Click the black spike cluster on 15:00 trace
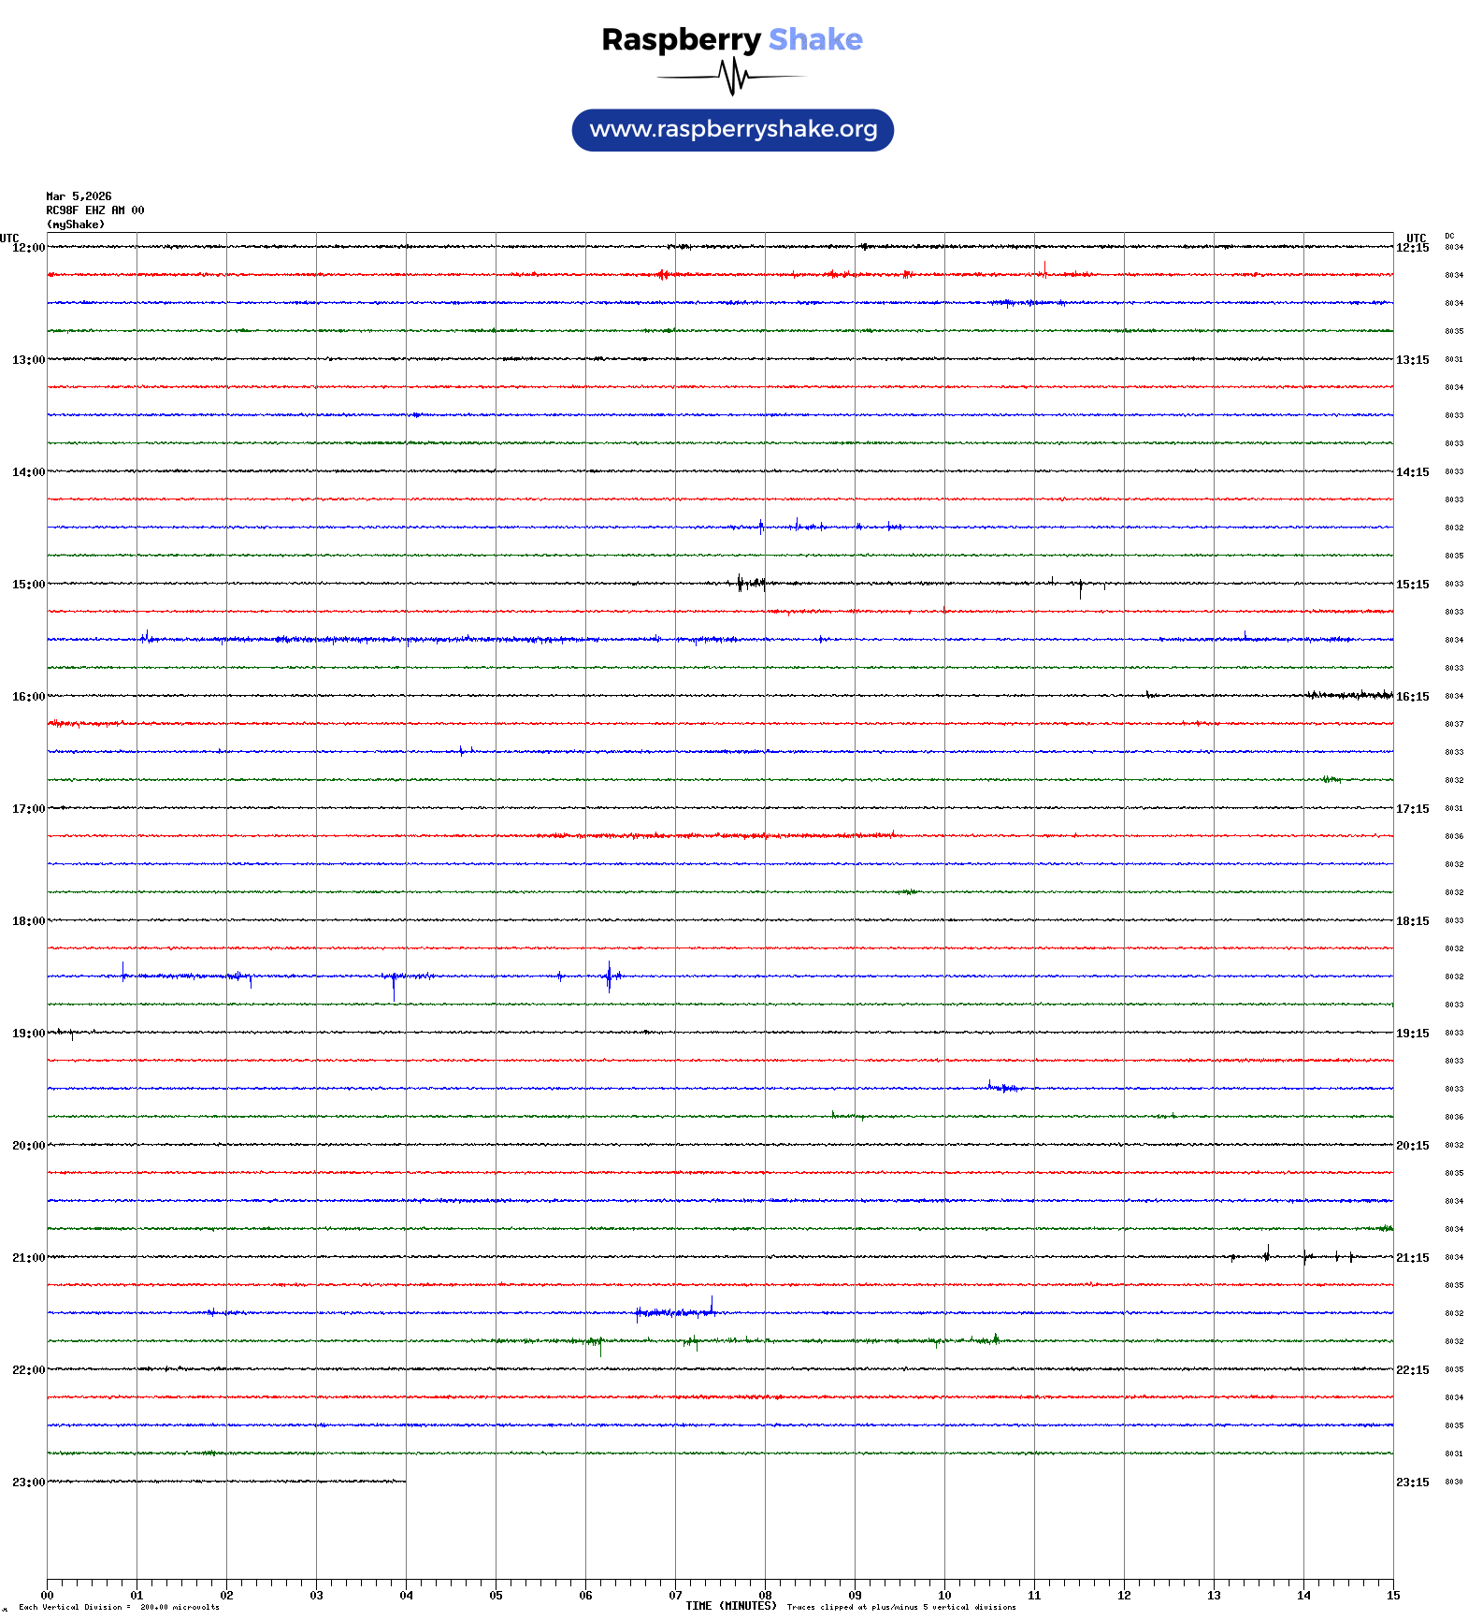 point(751,584)
